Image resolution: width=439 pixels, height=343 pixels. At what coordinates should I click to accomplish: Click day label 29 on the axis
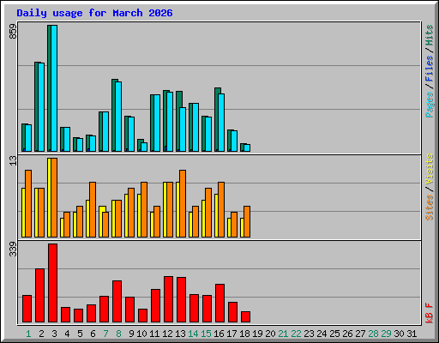(386, 334)
